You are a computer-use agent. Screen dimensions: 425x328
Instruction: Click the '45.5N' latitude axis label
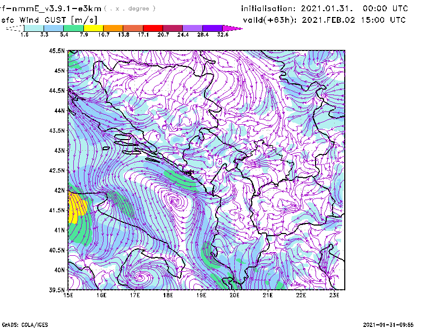(x=57, y=50)
